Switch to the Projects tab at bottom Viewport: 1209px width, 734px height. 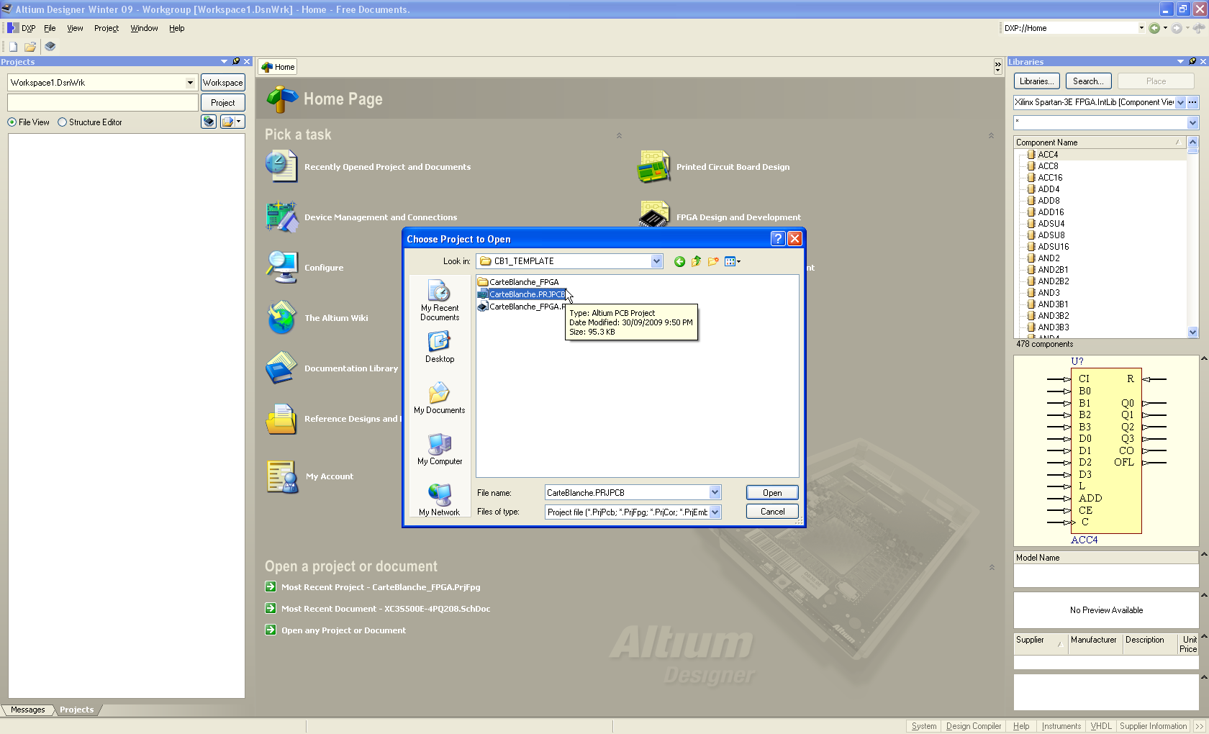click(x=77, y=710)
